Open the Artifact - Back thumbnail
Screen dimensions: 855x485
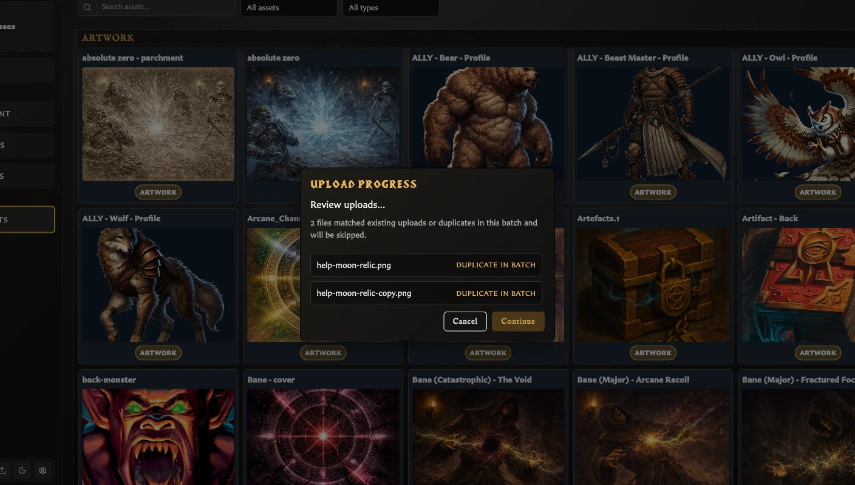click(x=799, y=285)
